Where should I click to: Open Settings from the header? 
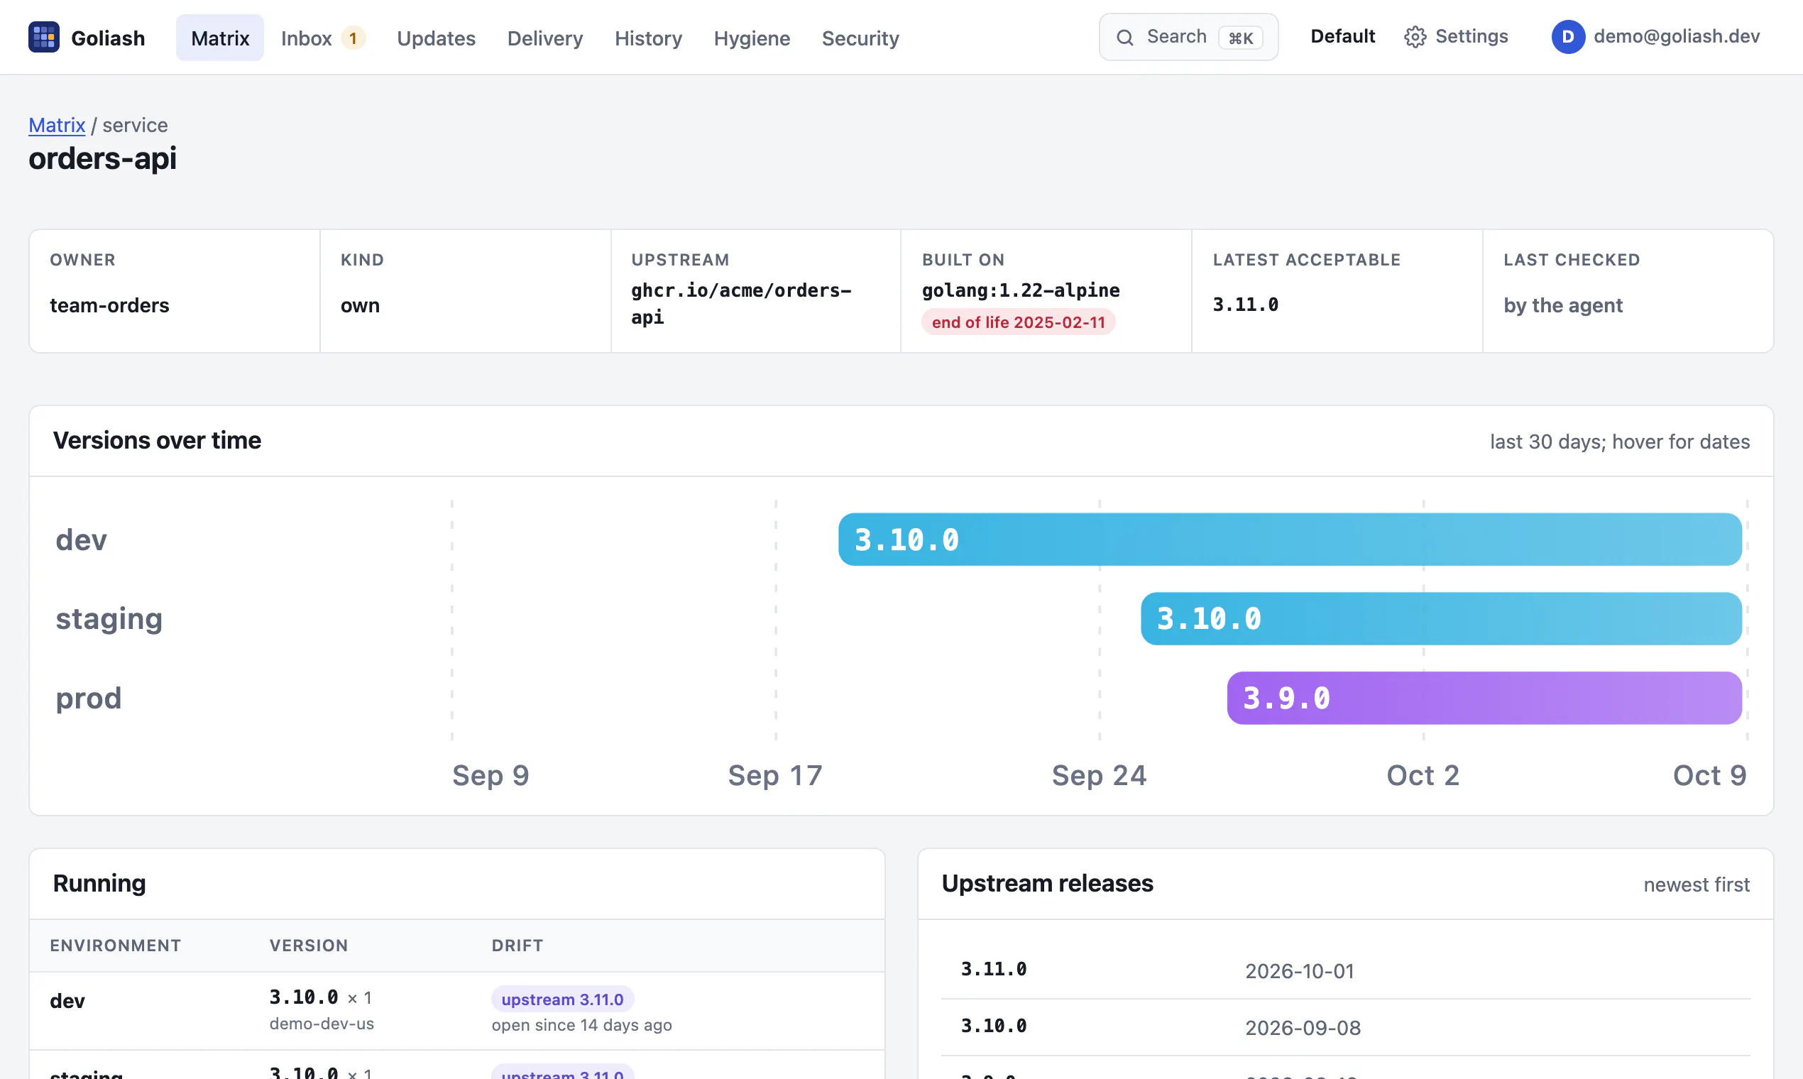[x=1456, y=37]
